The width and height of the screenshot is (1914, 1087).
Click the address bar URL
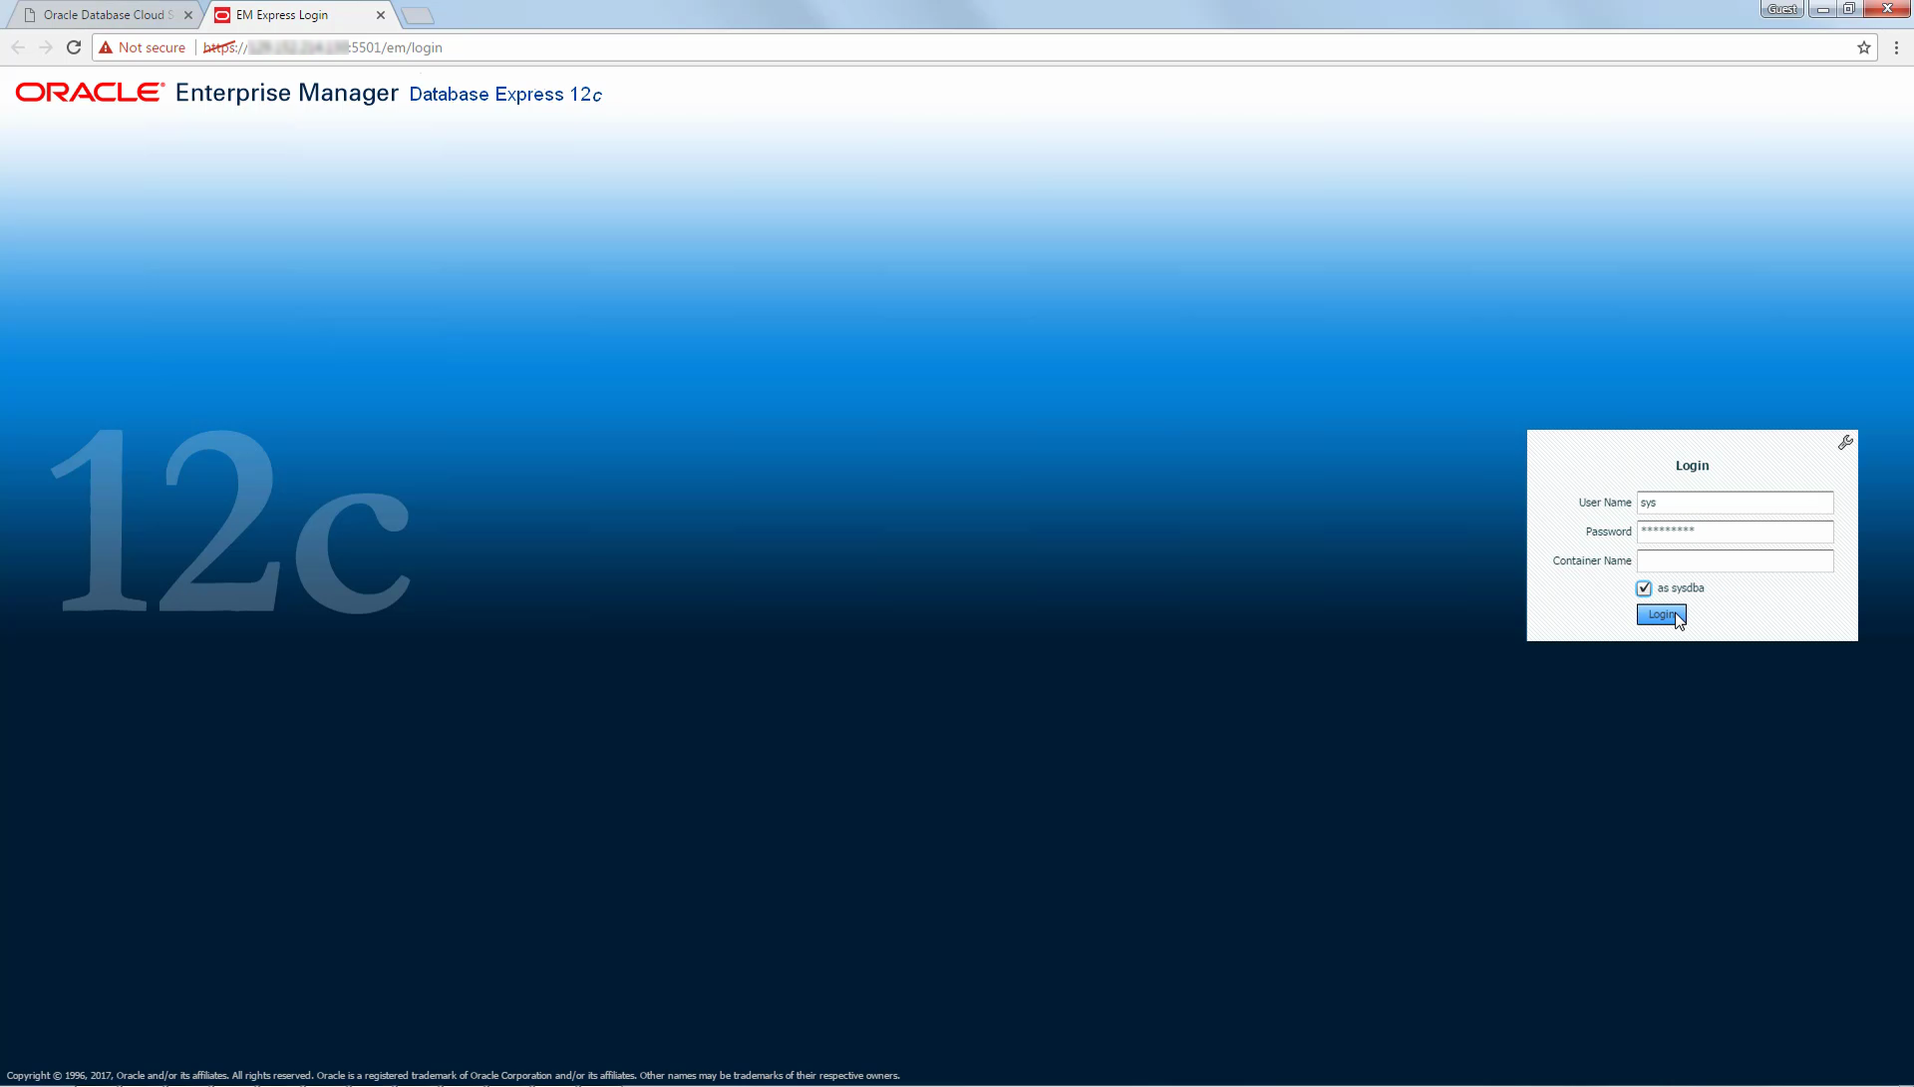coord(323,47)
